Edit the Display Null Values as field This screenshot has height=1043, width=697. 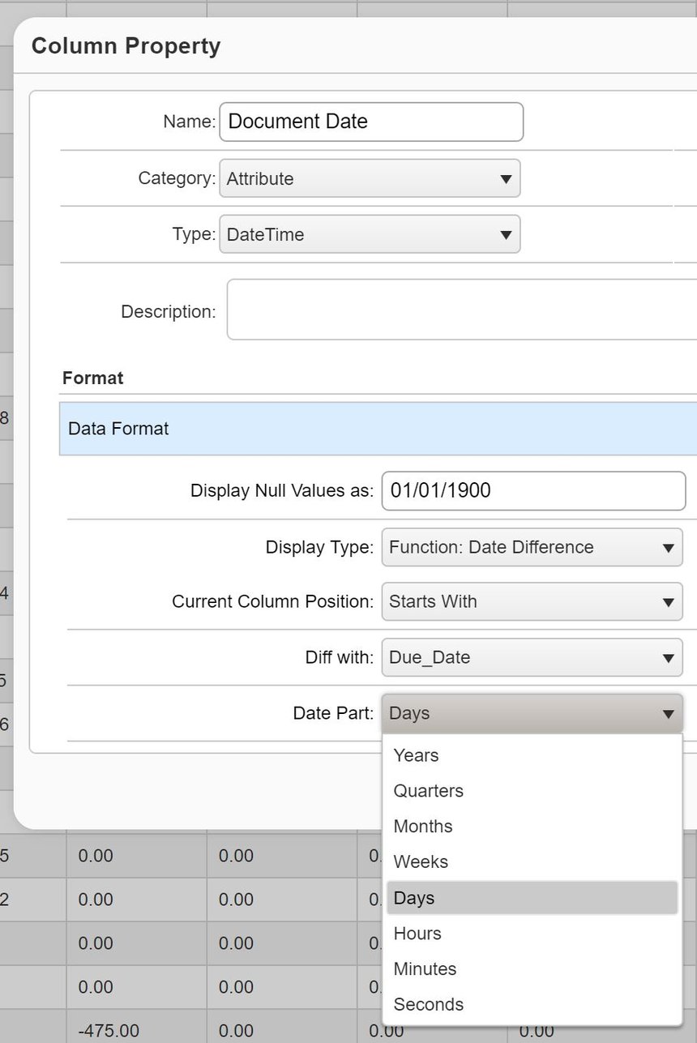(531, 490)
